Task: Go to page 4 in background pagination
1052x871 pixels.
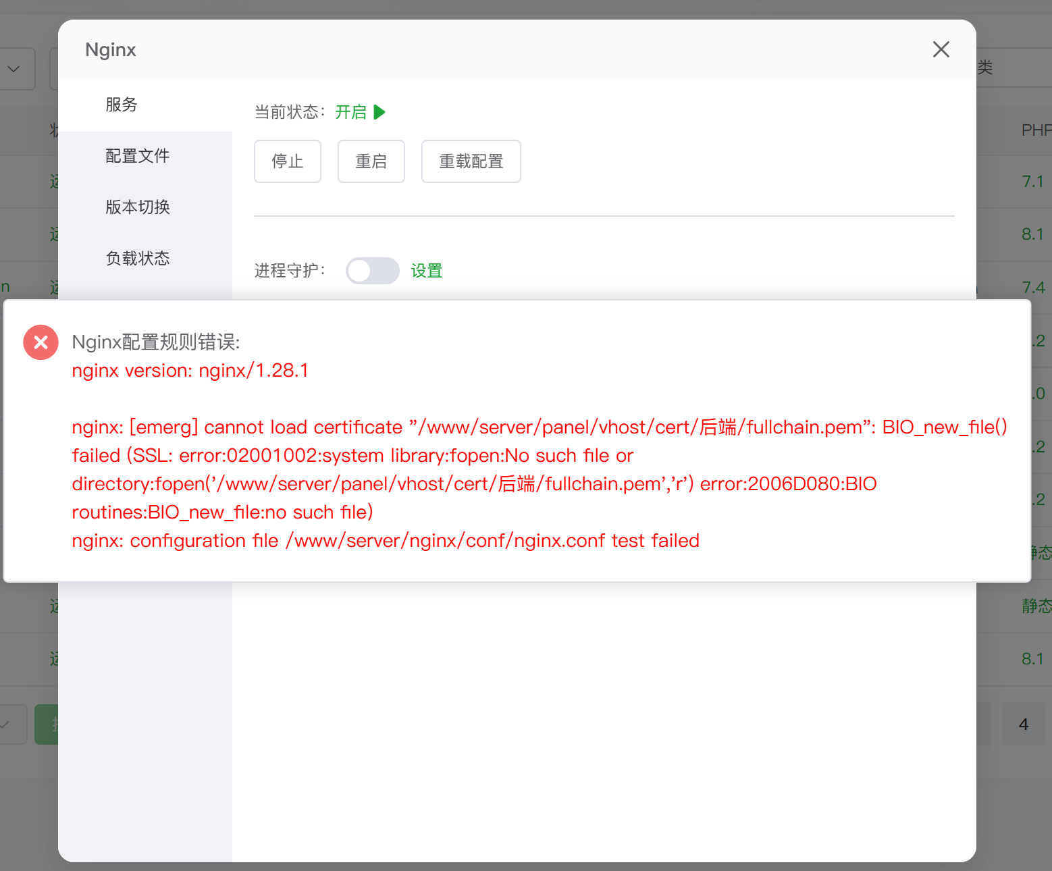Action: pos(1024,724)
